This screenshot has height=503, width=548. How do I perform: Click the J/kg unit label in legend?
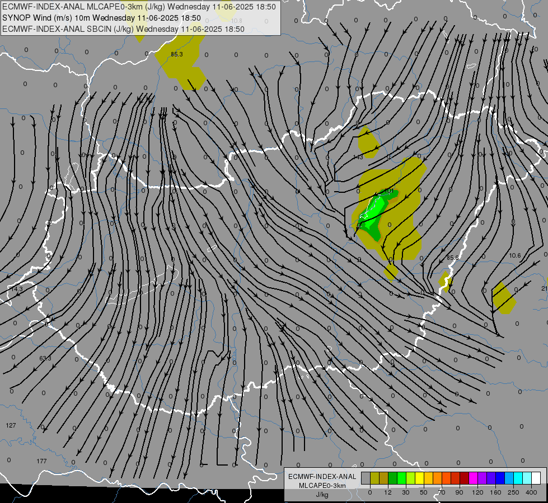pos(322,495)
